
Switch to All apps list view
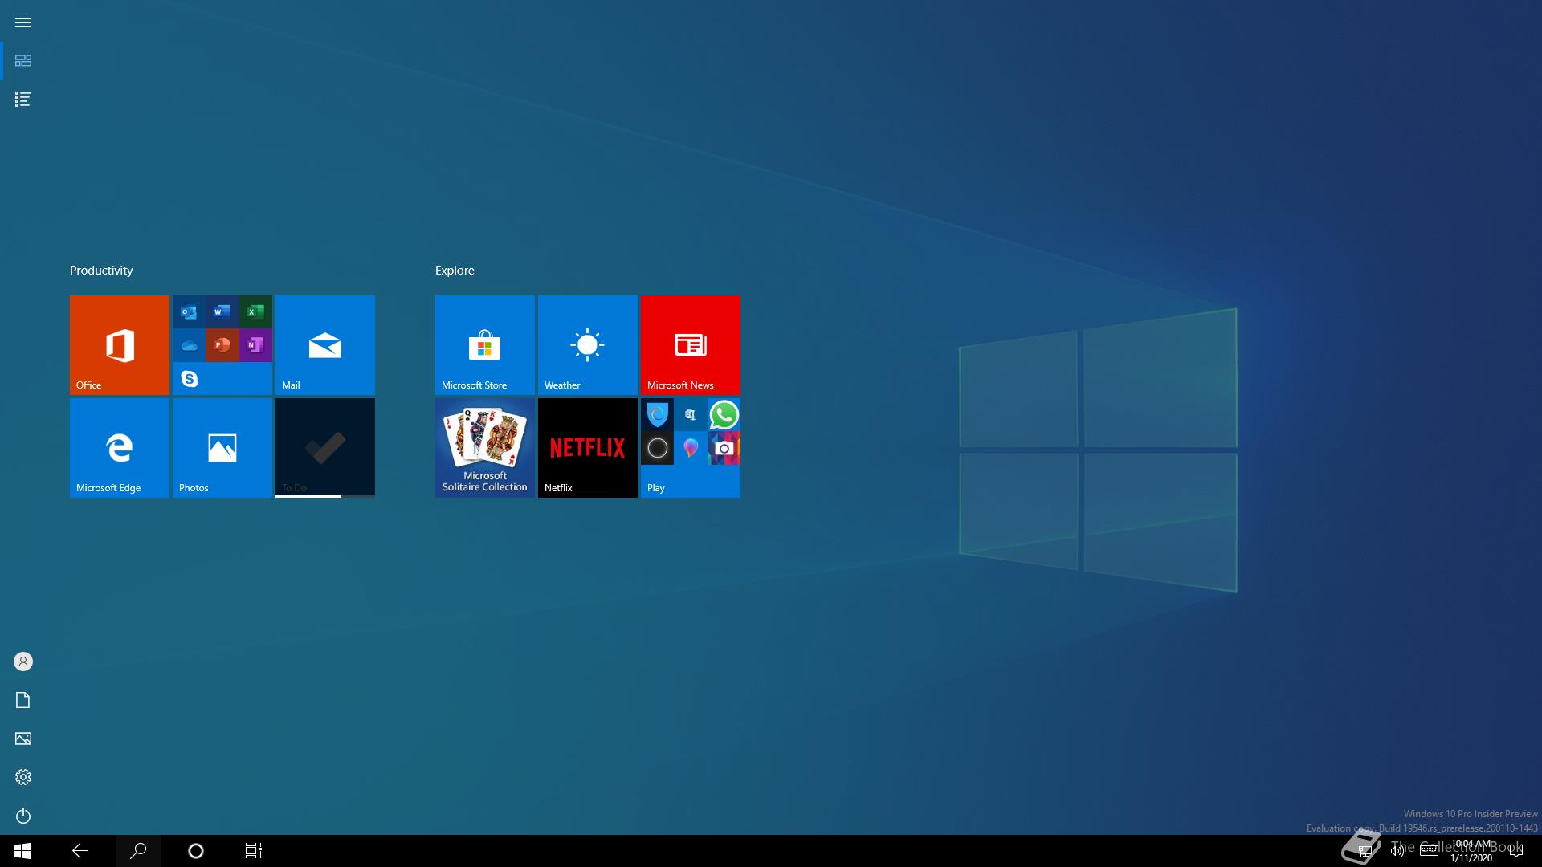(23, 100)
